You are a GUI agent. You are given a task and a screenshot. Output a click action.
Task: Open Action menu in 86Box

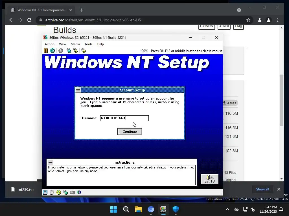point(49,44)
